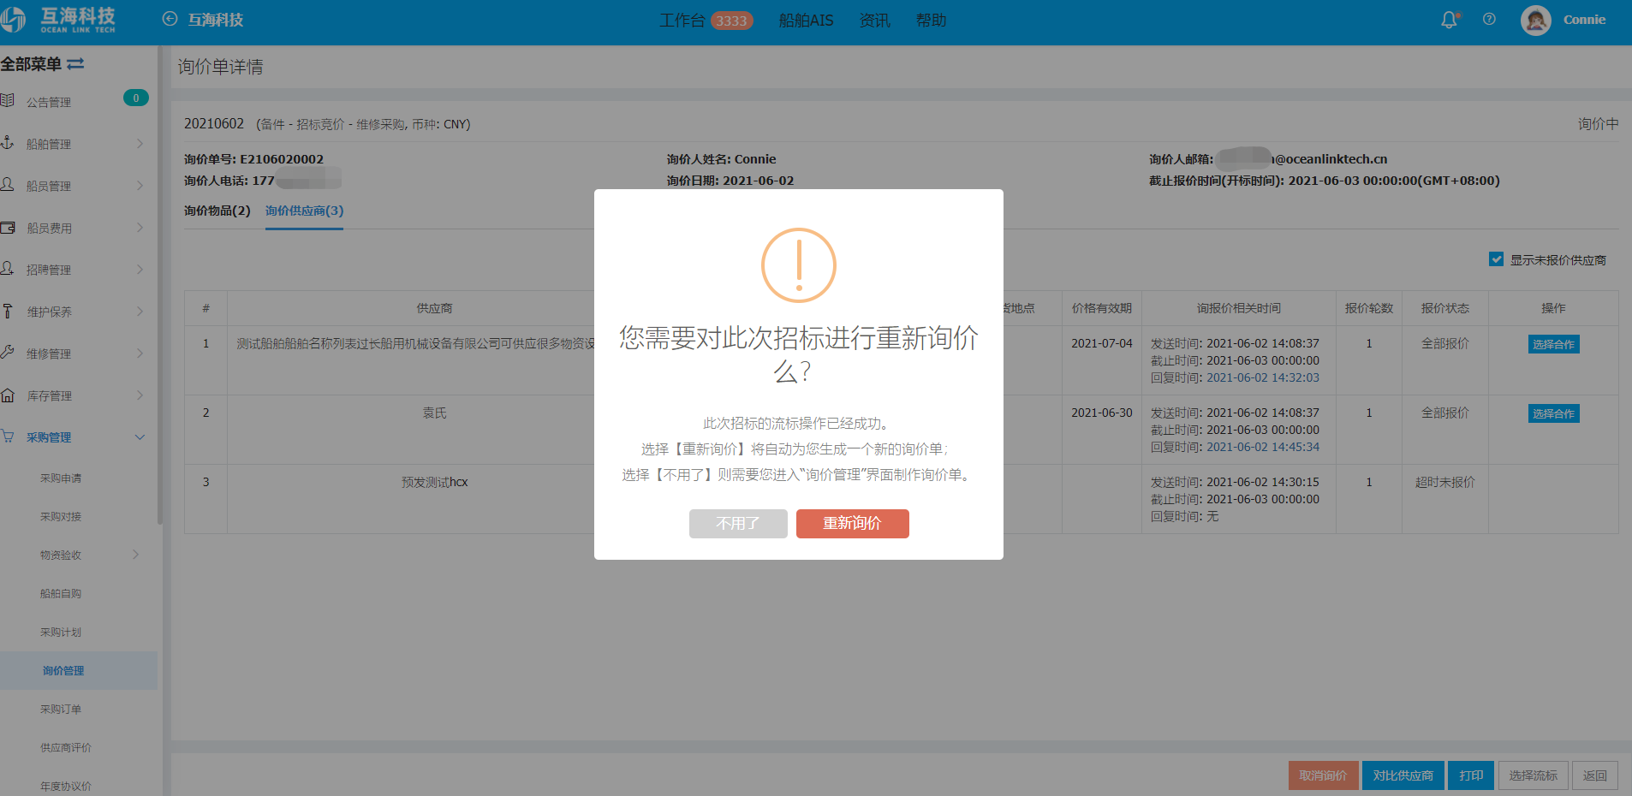Open 采购申请 in sidebar
The height and width of the screenshot is (796, 1632).
[61, 478]
